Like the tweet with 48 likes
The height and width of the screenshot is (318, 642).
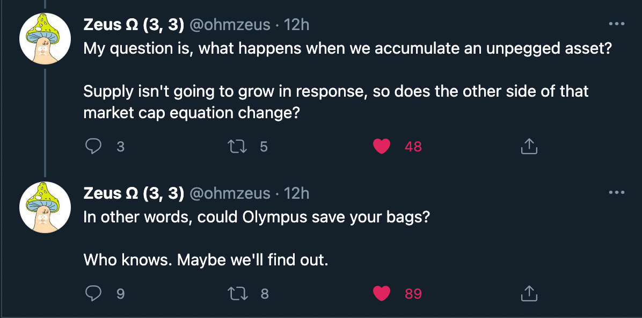[381, 146]
